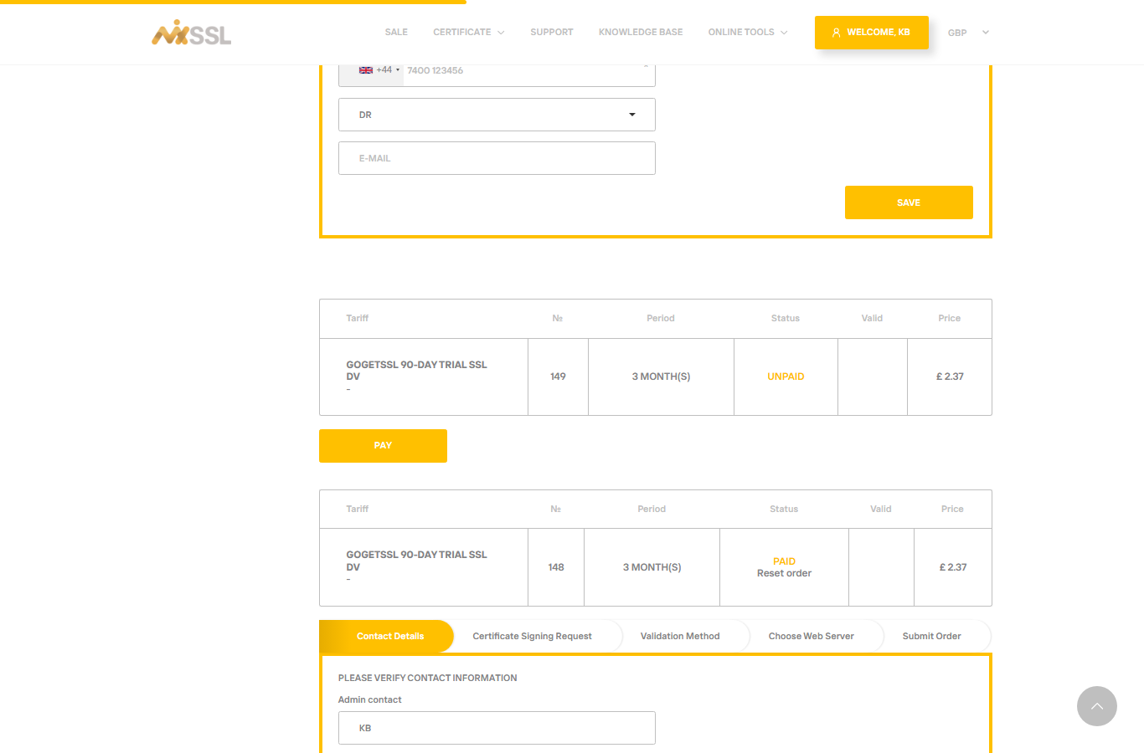Screen dimensions: 1144x753
Task: Open the DR title dropdown
Action: click(x=497, y=115)
